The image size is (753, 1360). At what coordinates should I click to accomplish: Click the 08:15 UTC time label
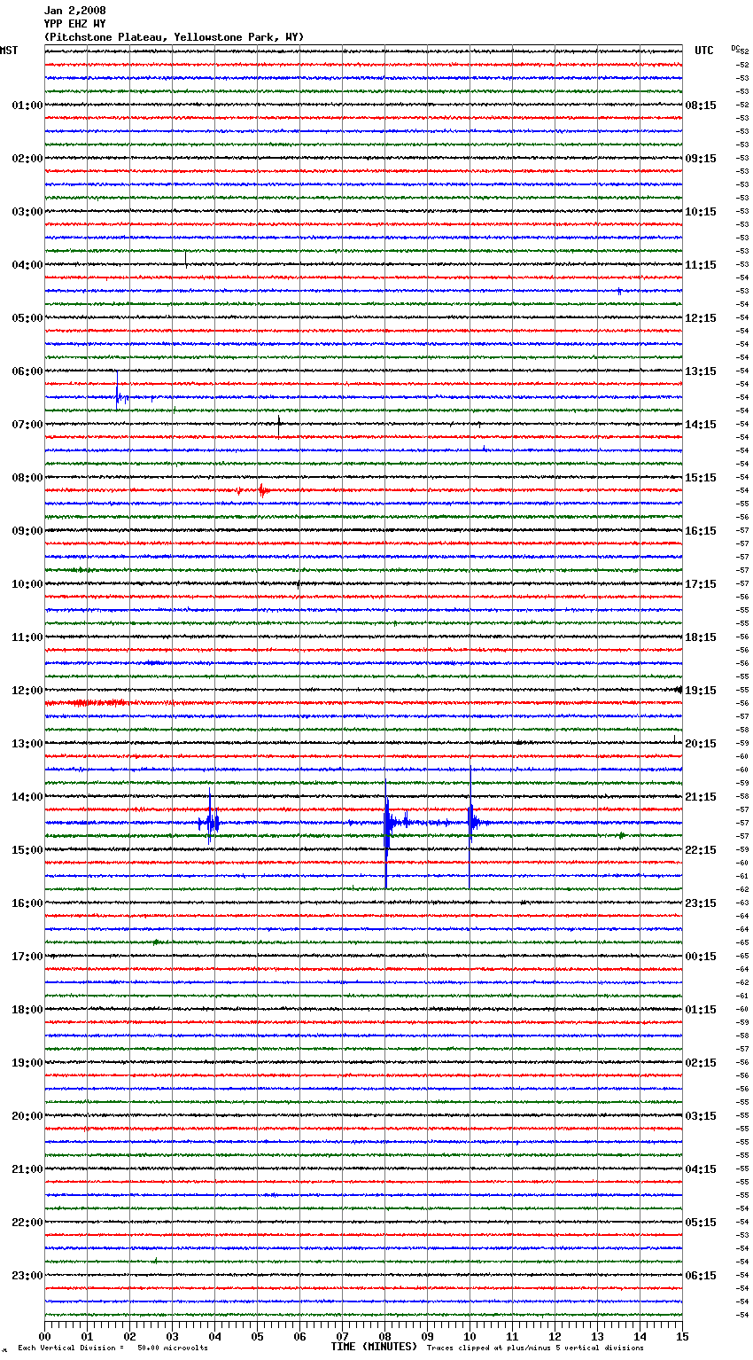click(701, 106)
